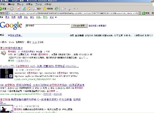
Task: Click the 类似结果 similar pages link
Action: pos(58,94)
